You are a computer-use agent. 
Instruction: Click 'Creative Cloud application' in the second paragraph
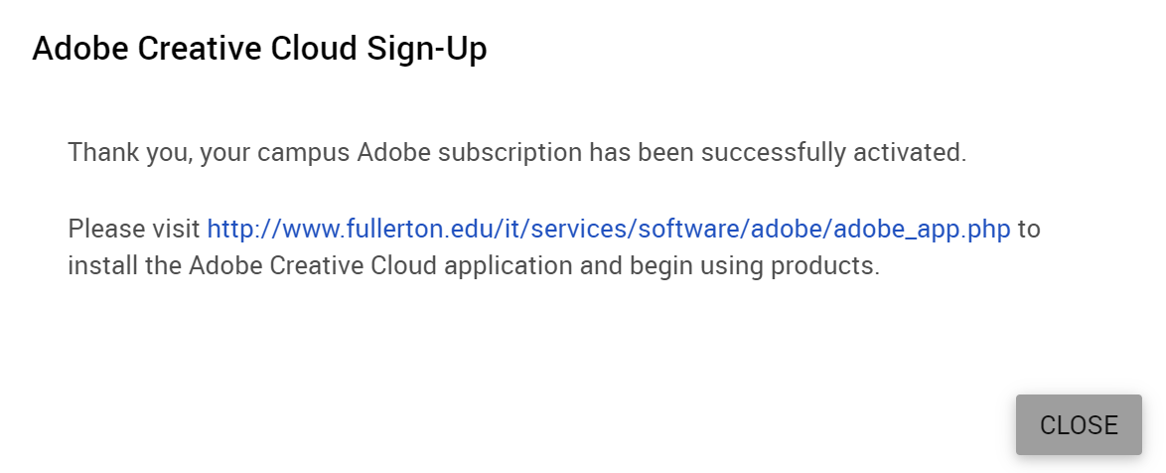pos(421,265)
